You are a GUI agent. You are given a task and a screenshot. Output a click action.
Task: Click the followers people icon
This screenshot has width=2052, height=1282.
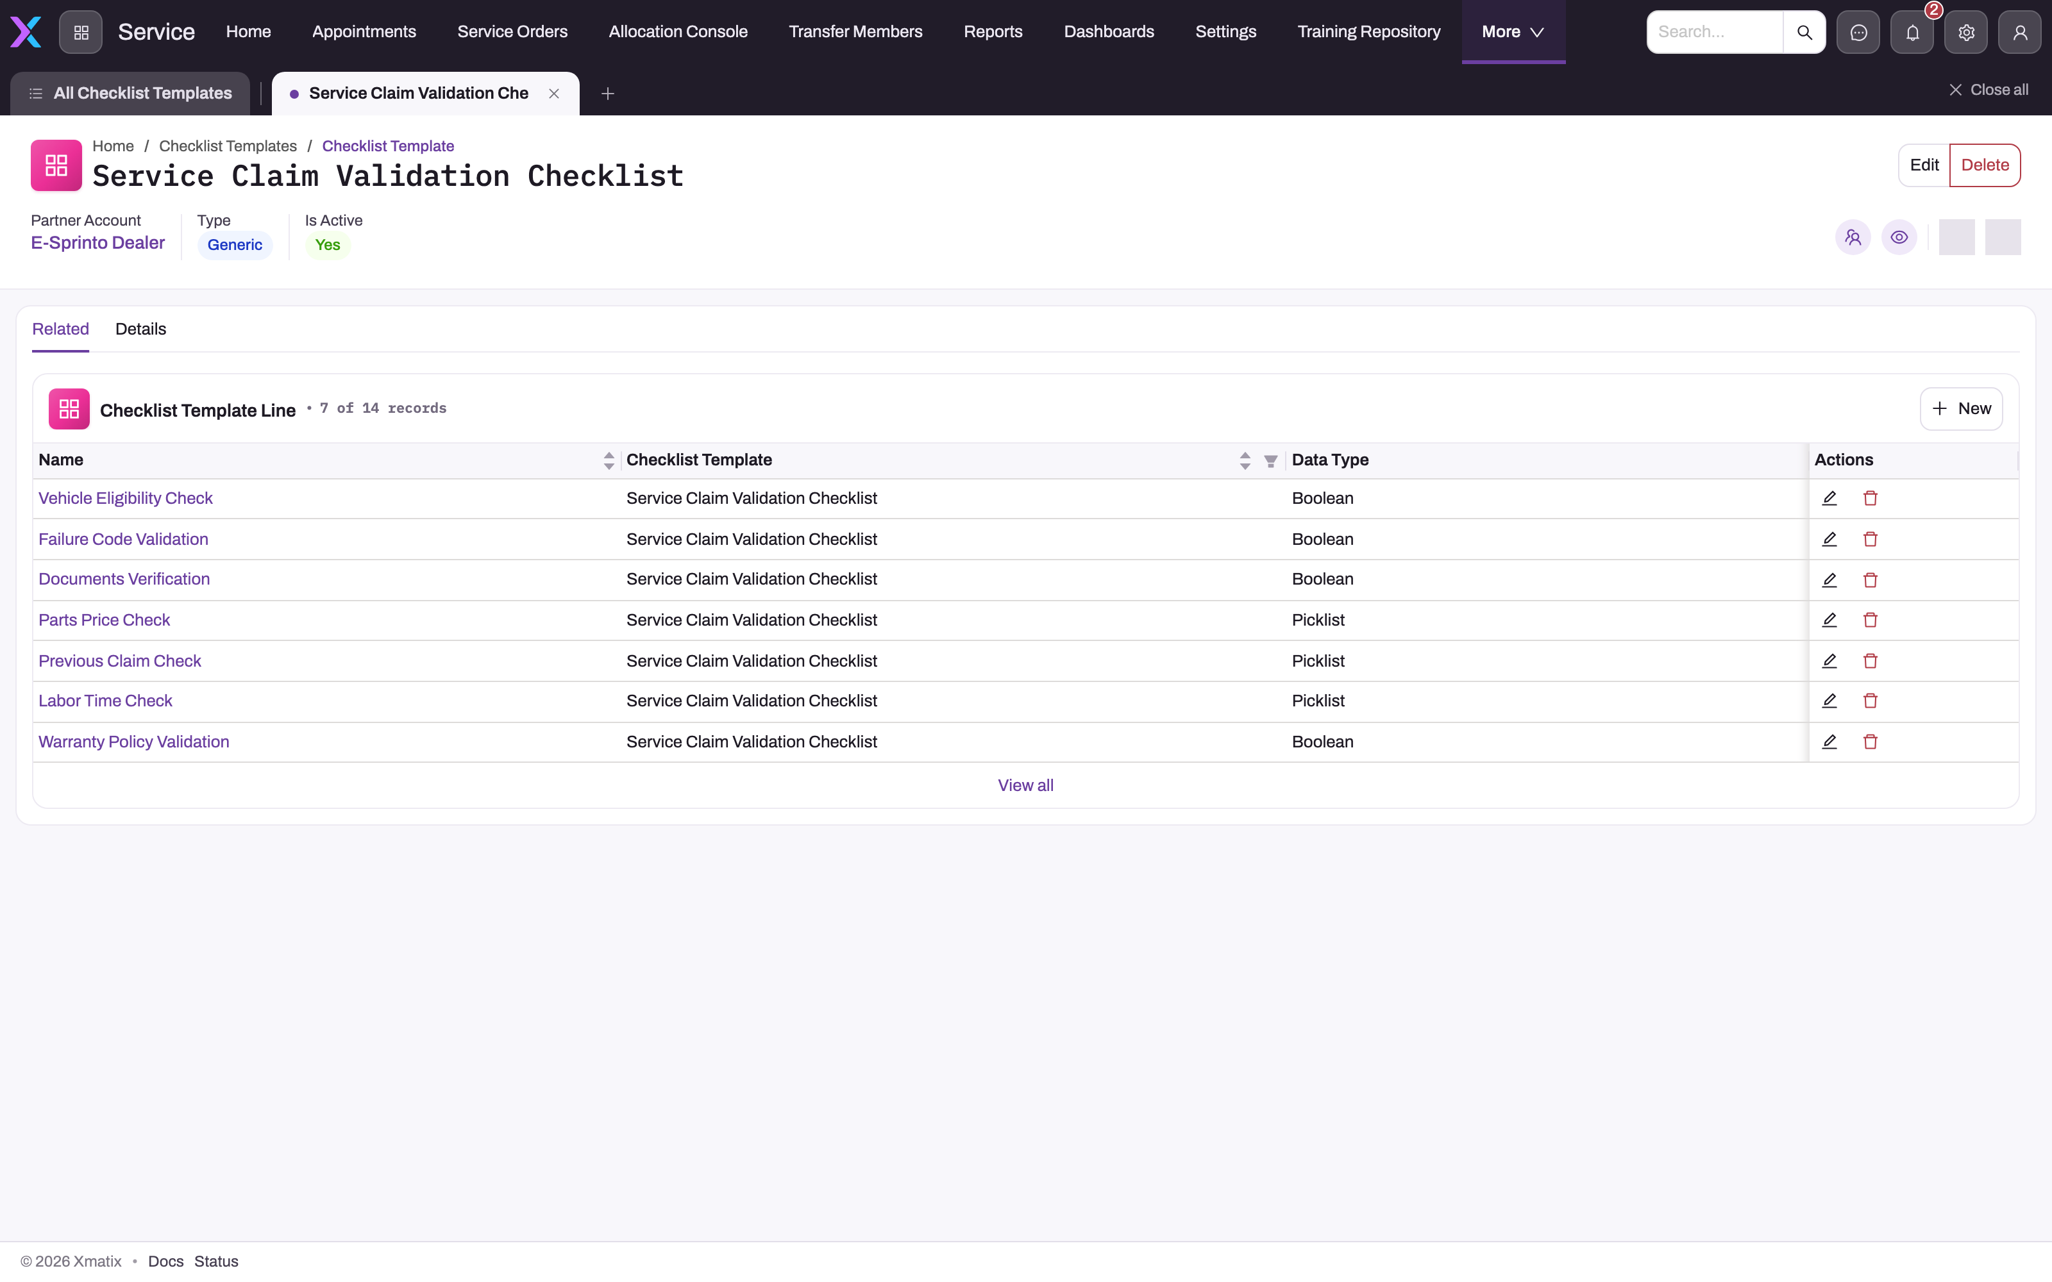(x=1853, y=237)
